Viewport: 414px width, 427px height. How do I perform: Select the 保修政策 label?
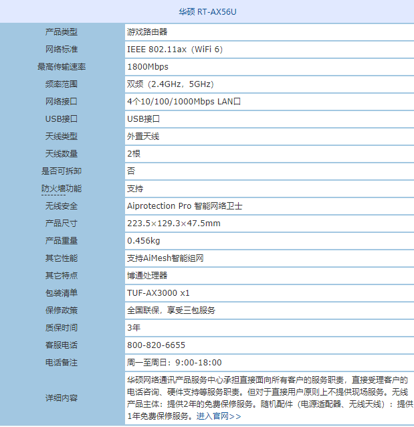pyautogui.click(x=62, y=311)
